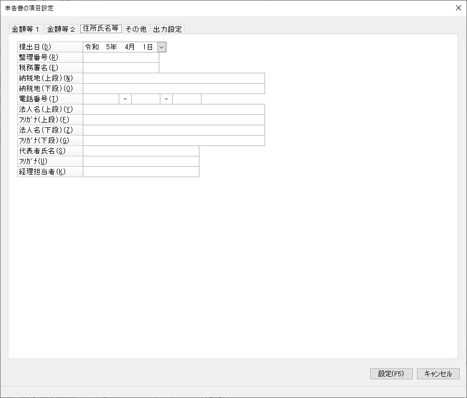Click the 提出日 date value field

[119, 47]
